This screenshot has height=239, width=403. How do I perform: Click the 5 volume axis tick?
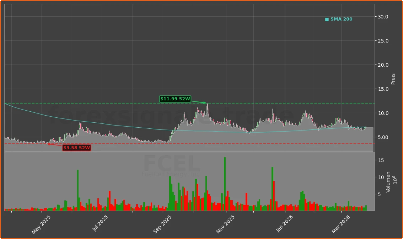pyautogui.click(x=379, y=194)
